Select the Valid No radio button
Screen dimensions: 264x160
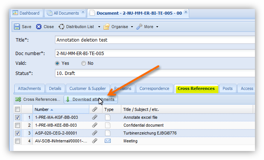click(x=84, y=63)
